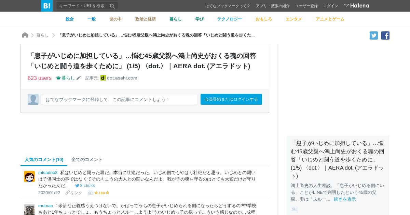Image resolution: width=410 pixels, height=215 pixels.
Task: Click the gray user avatar placeholder
Action: point(33,99)
